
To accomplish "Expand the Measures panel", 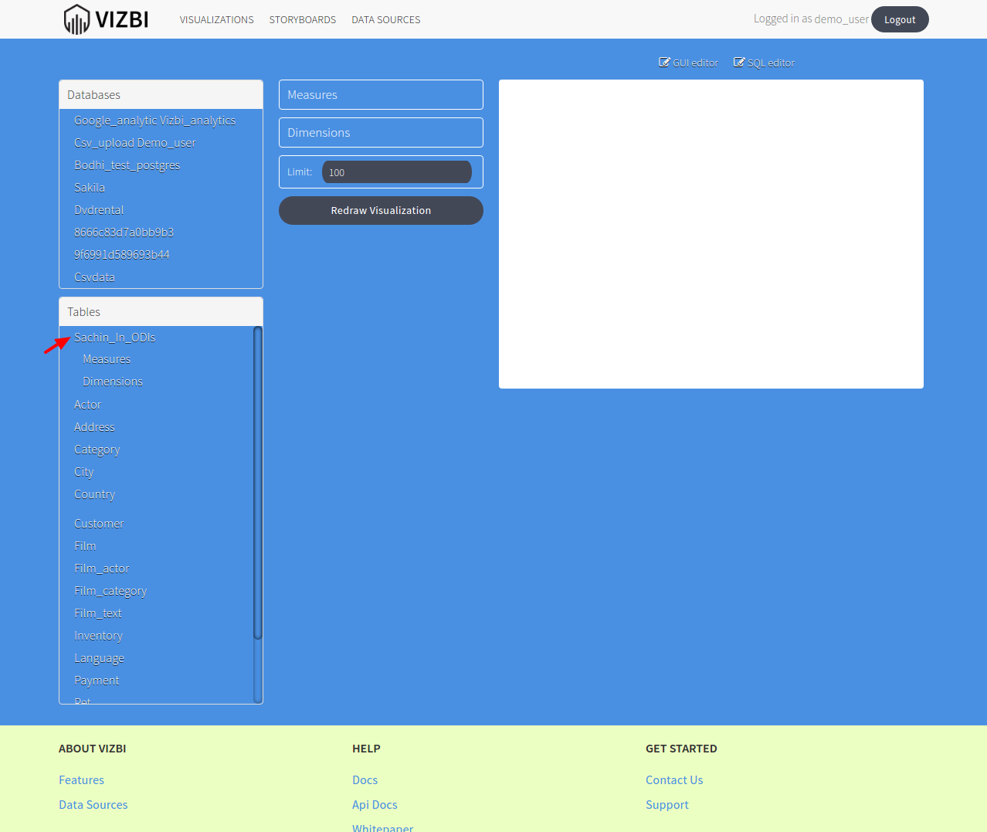I will (x=380, y=94).
